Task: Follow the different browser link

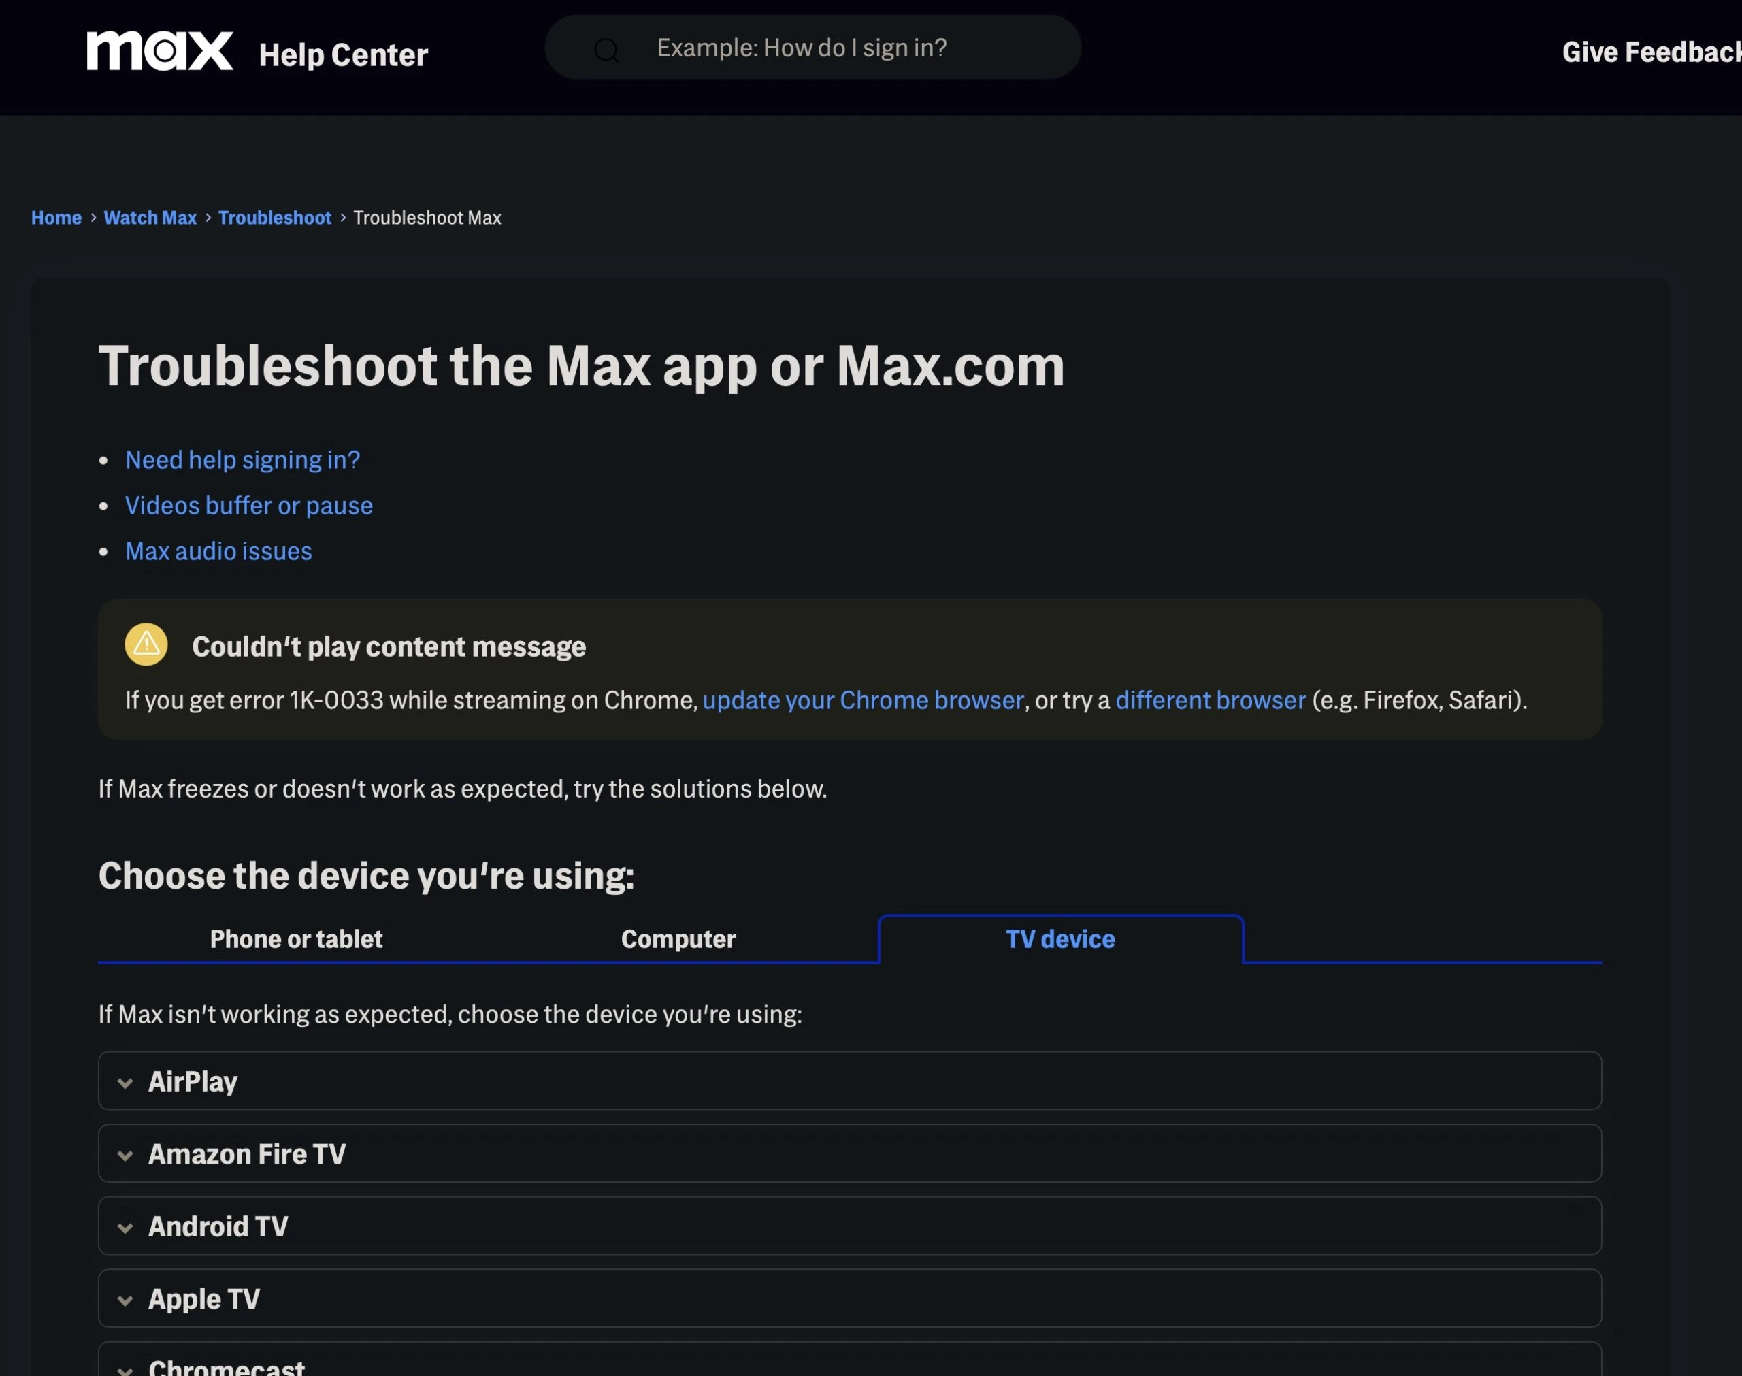Action: click(1211, 700)
